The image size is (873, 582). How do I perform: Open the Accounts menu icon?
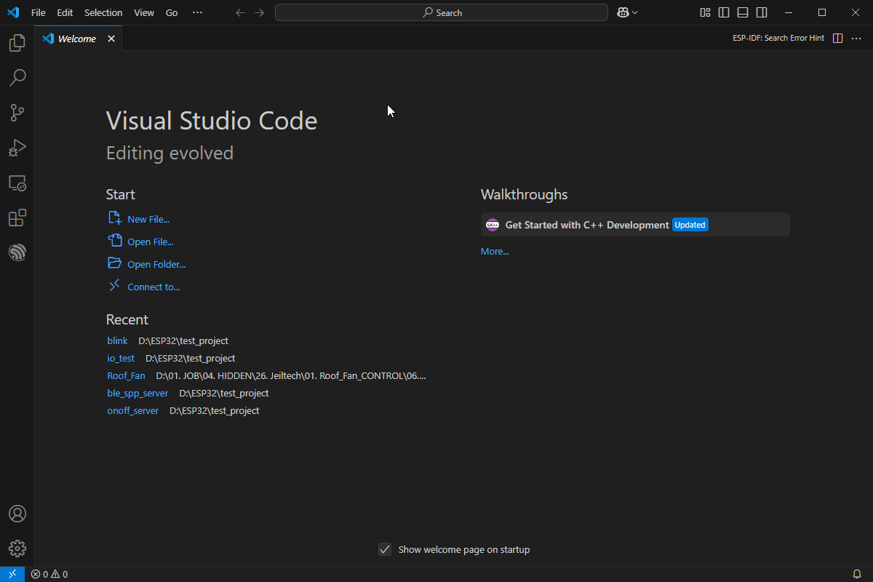tap(17, 514)
